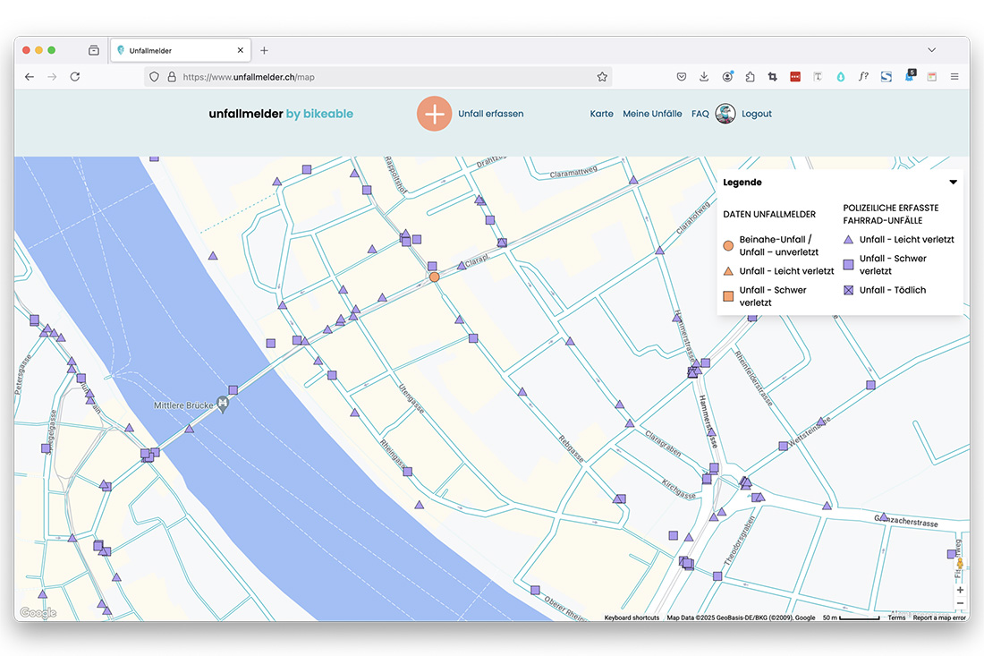Click the 'Claramattweg' street label

573,171
